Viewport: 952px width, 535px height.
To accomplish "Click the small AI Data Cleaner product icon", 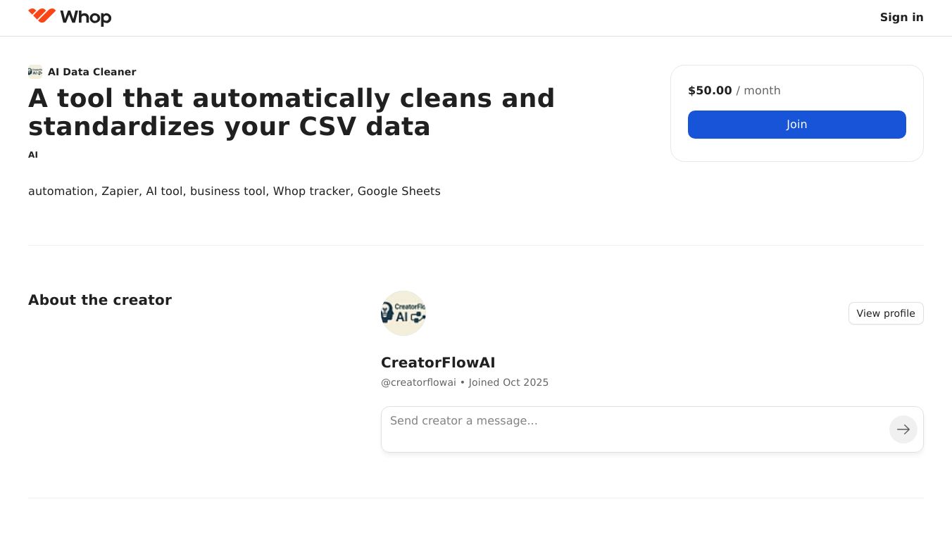I will (x=35, y=71).
